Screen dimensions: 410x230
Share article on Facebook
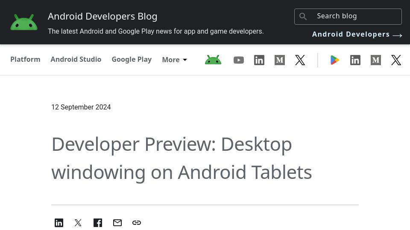(98, 223)
